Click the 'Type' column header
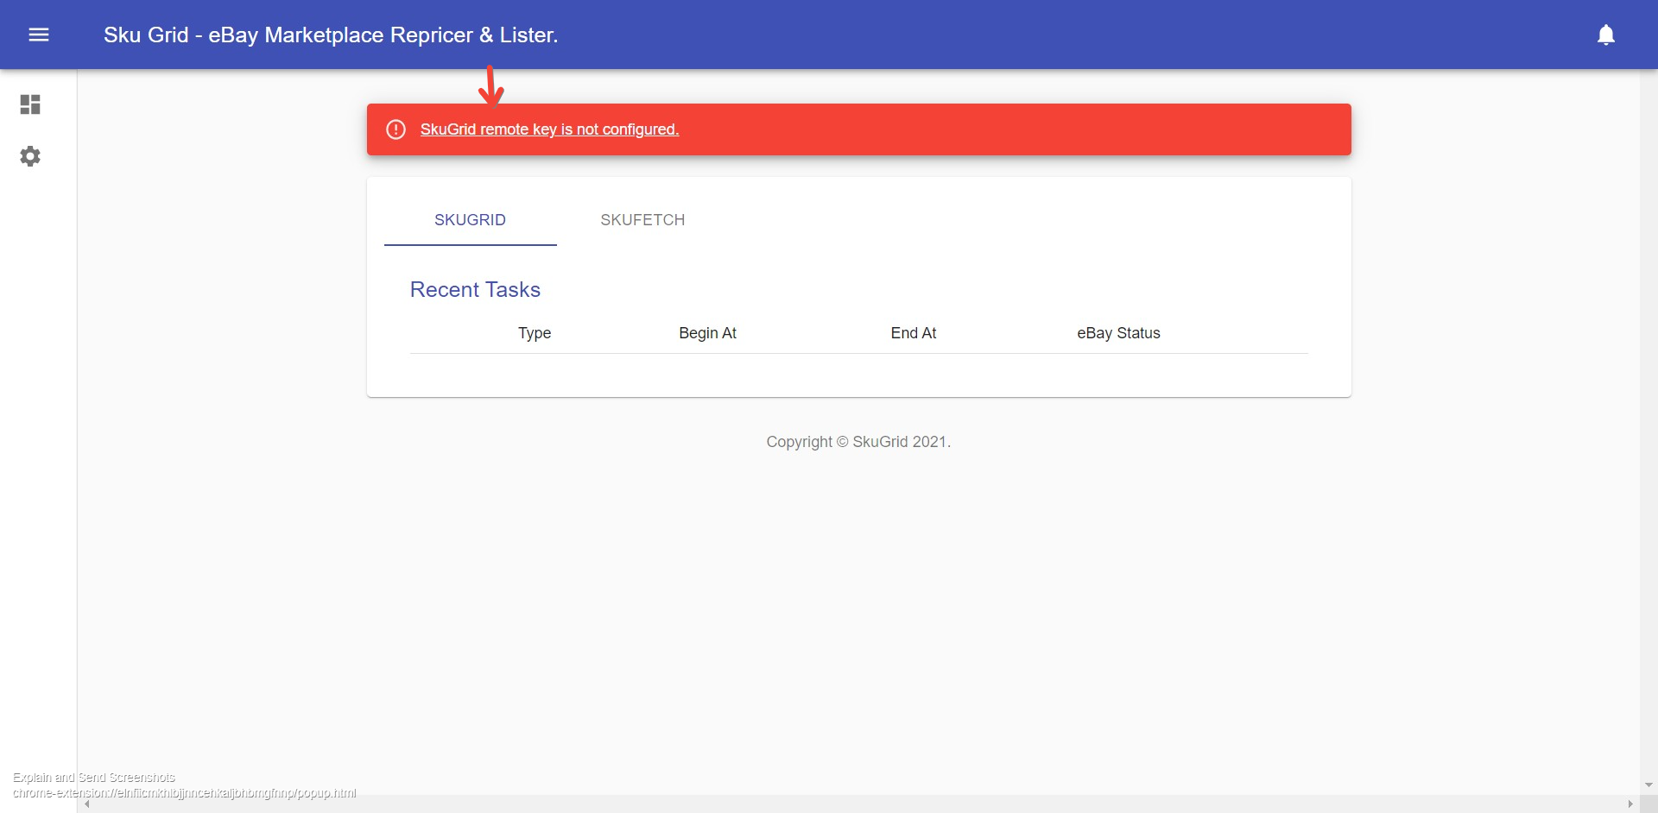 (535, 333)
